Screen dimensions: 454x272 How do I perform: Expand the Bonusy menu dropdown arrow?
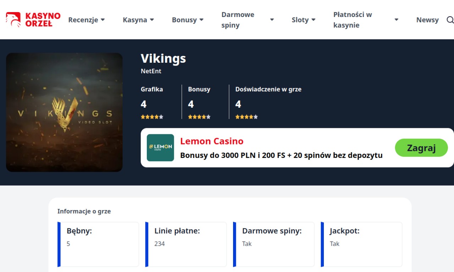(x=201, y=20)
